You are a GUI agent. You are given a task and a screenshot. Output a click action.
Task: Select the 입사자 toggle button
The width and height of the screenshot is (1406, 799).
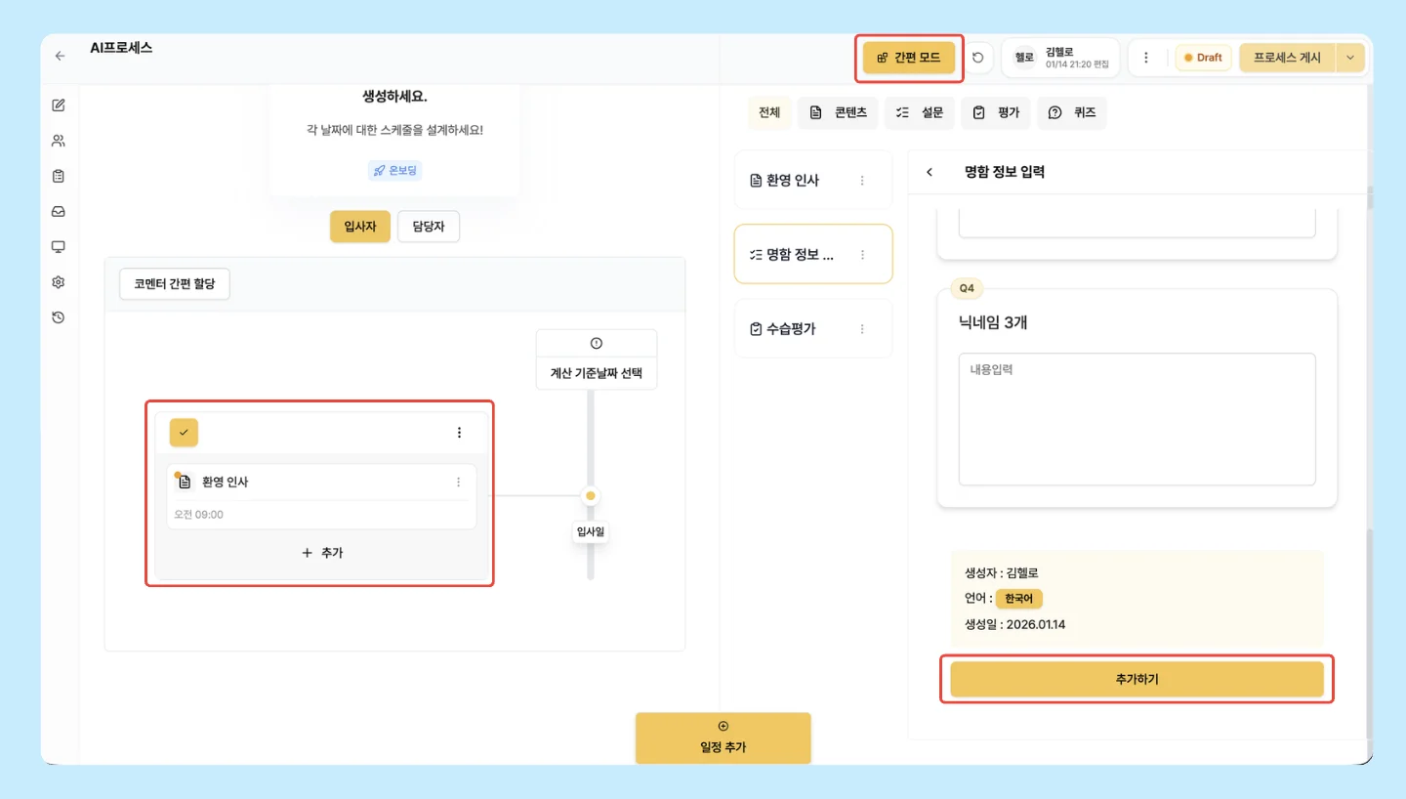pos(360,227)
